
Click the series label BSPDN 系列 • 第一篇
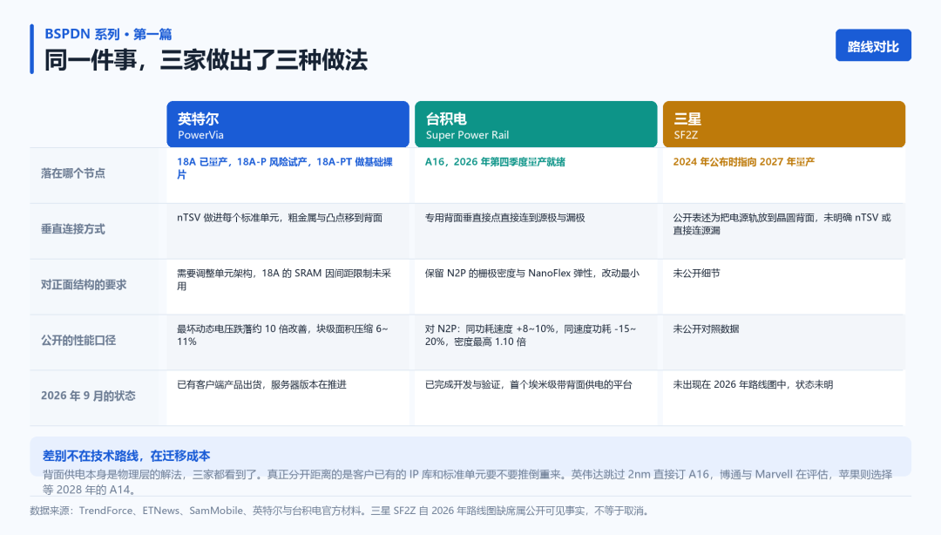[x=108, y=34]
